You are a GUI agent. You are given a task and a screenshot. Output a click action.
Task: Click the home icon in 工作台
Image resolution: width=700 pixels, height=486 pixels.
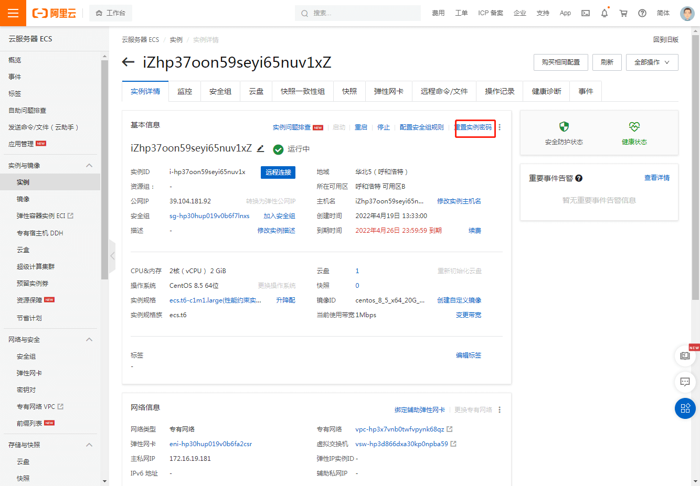tap(99, 13)
